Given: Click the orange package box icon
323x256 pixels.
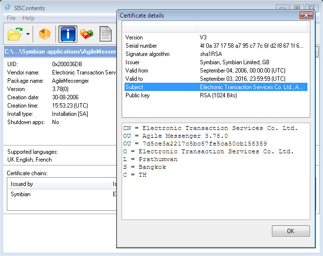Looking at the screenshot, I should pos(44,34).
